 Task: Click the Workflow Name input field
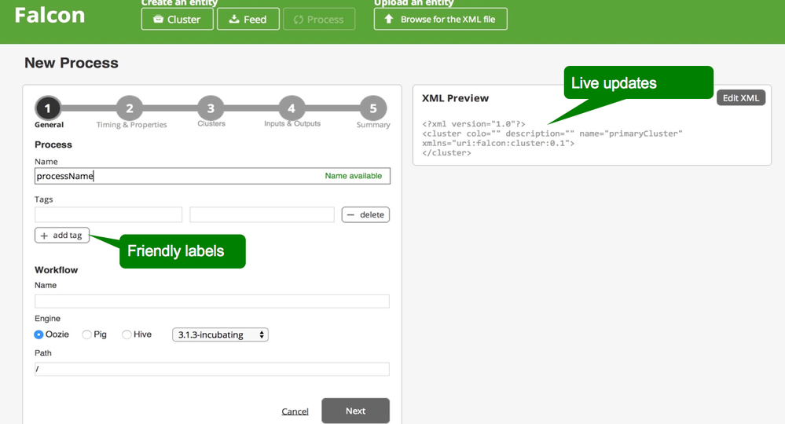(x=212, y=301)
